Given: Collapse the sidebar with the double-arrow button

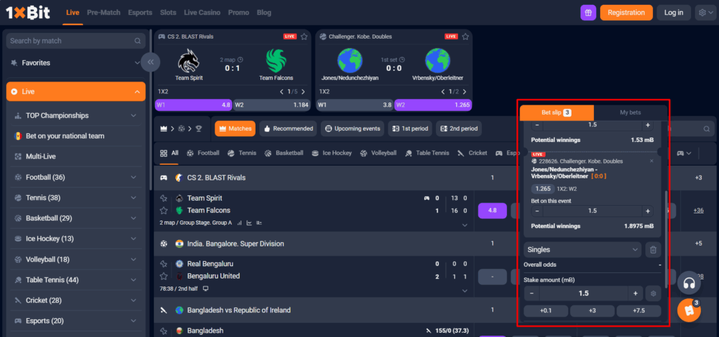Looking at the screenshot, I should (150, 62).
